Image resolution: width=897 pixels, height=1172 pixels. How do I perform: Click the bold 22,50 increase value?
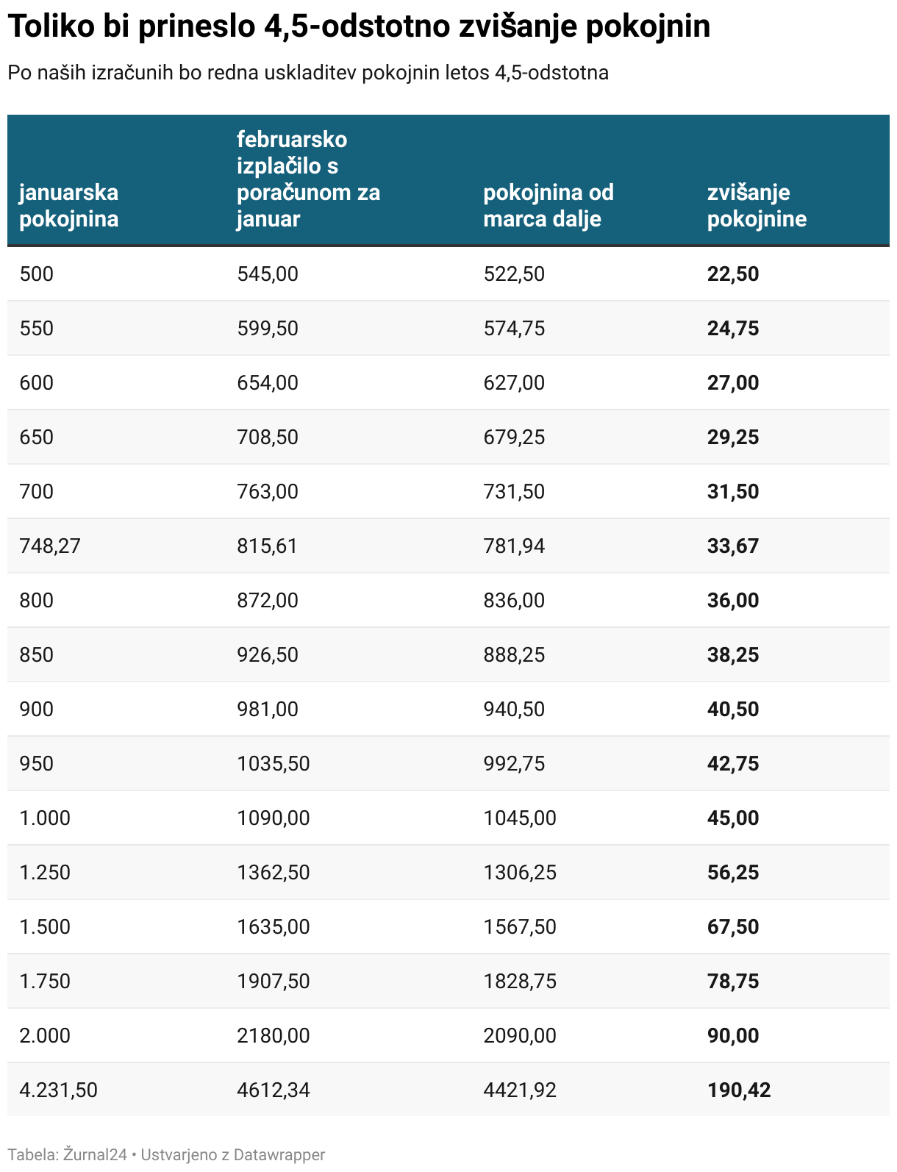point(733,274)
